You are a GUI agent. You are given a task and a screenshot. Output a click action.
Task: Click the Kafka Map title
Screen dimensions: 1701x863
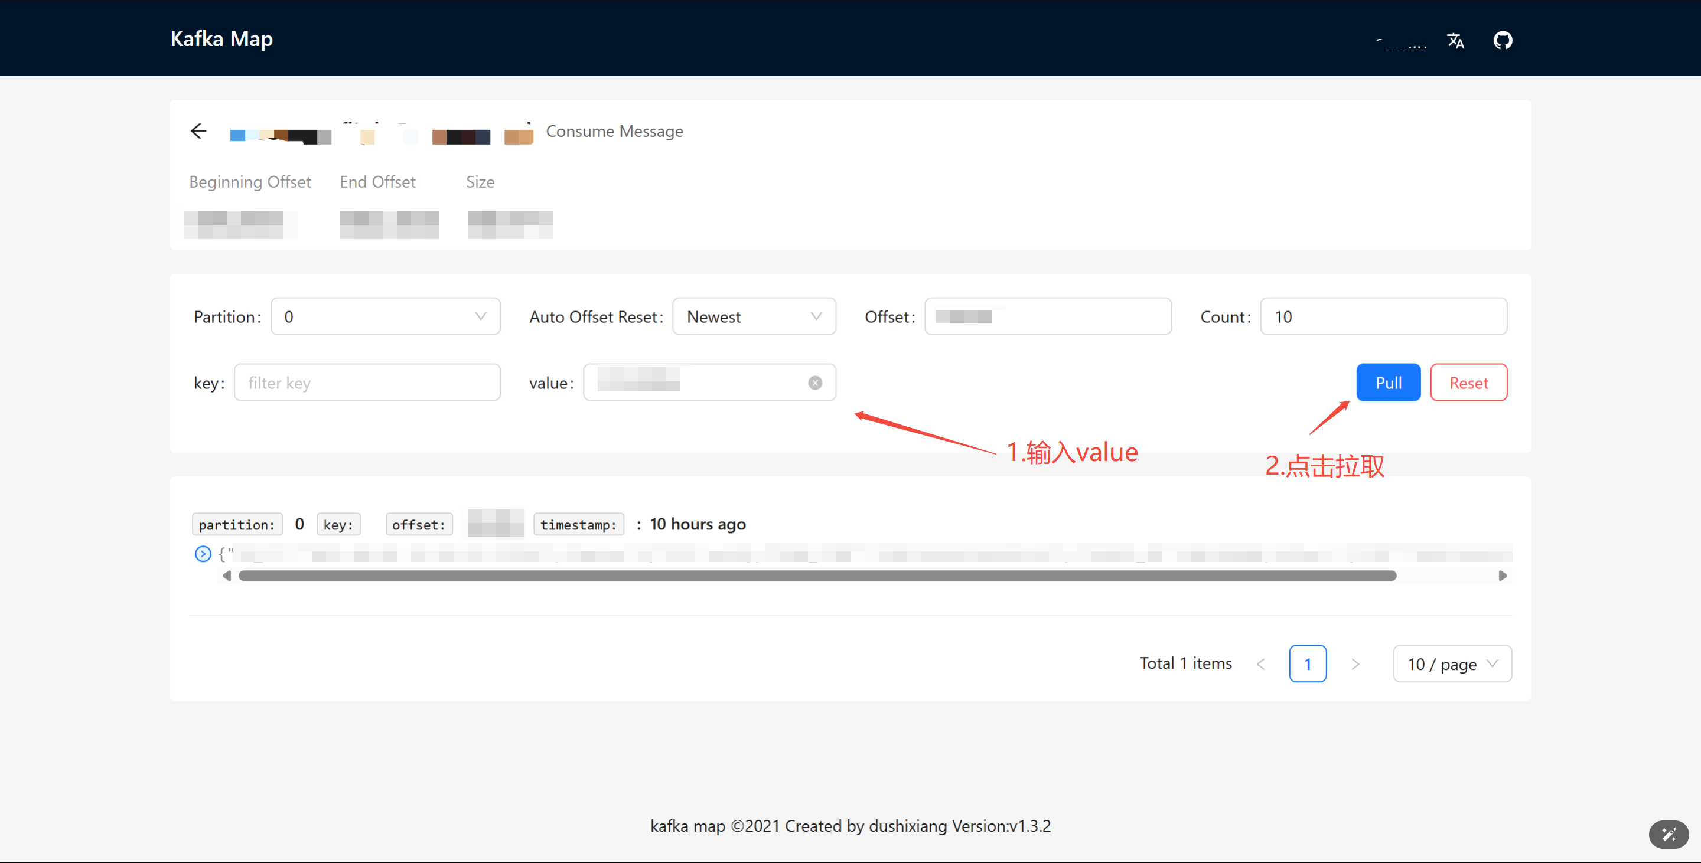tap(221, 38)
